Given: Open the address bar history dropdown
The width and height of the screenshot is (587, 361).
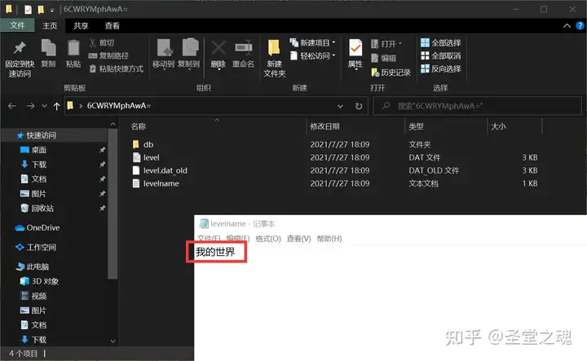Looking at the screenshot, I should click(340, 106).
